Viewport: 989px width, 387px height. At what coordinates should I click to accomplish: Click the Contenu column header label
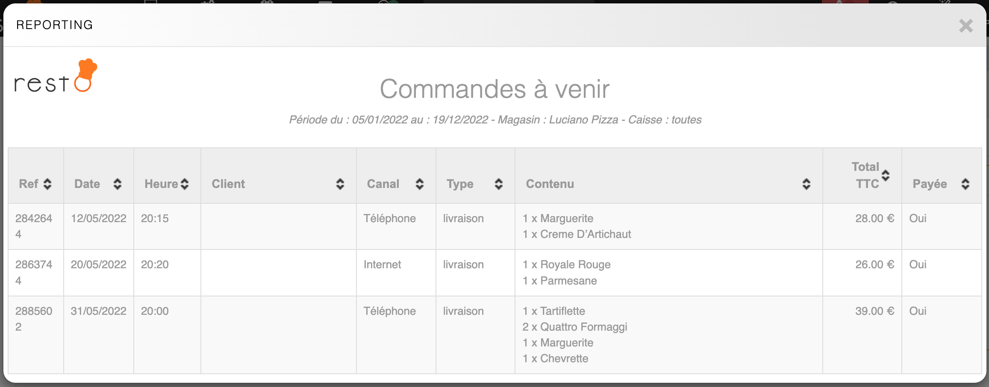coord(550,184)
